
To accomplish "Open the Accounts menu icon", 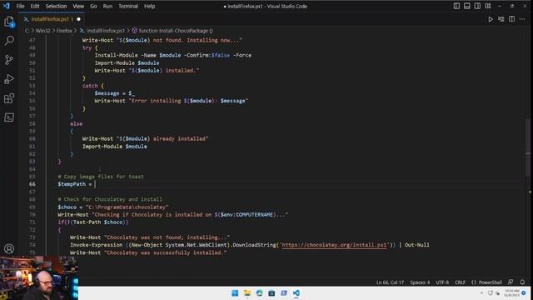I will [9, 248].
